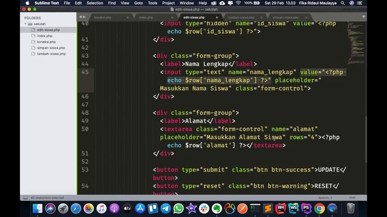This screenshot has height=217, width=387.
Task: Open the File menu
Action: 67,3
